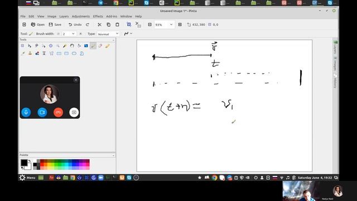Select the Rectangle Select tool
The width and height of the screenshot is (357, 201).
pyautogui.click(x=22, y=46)
